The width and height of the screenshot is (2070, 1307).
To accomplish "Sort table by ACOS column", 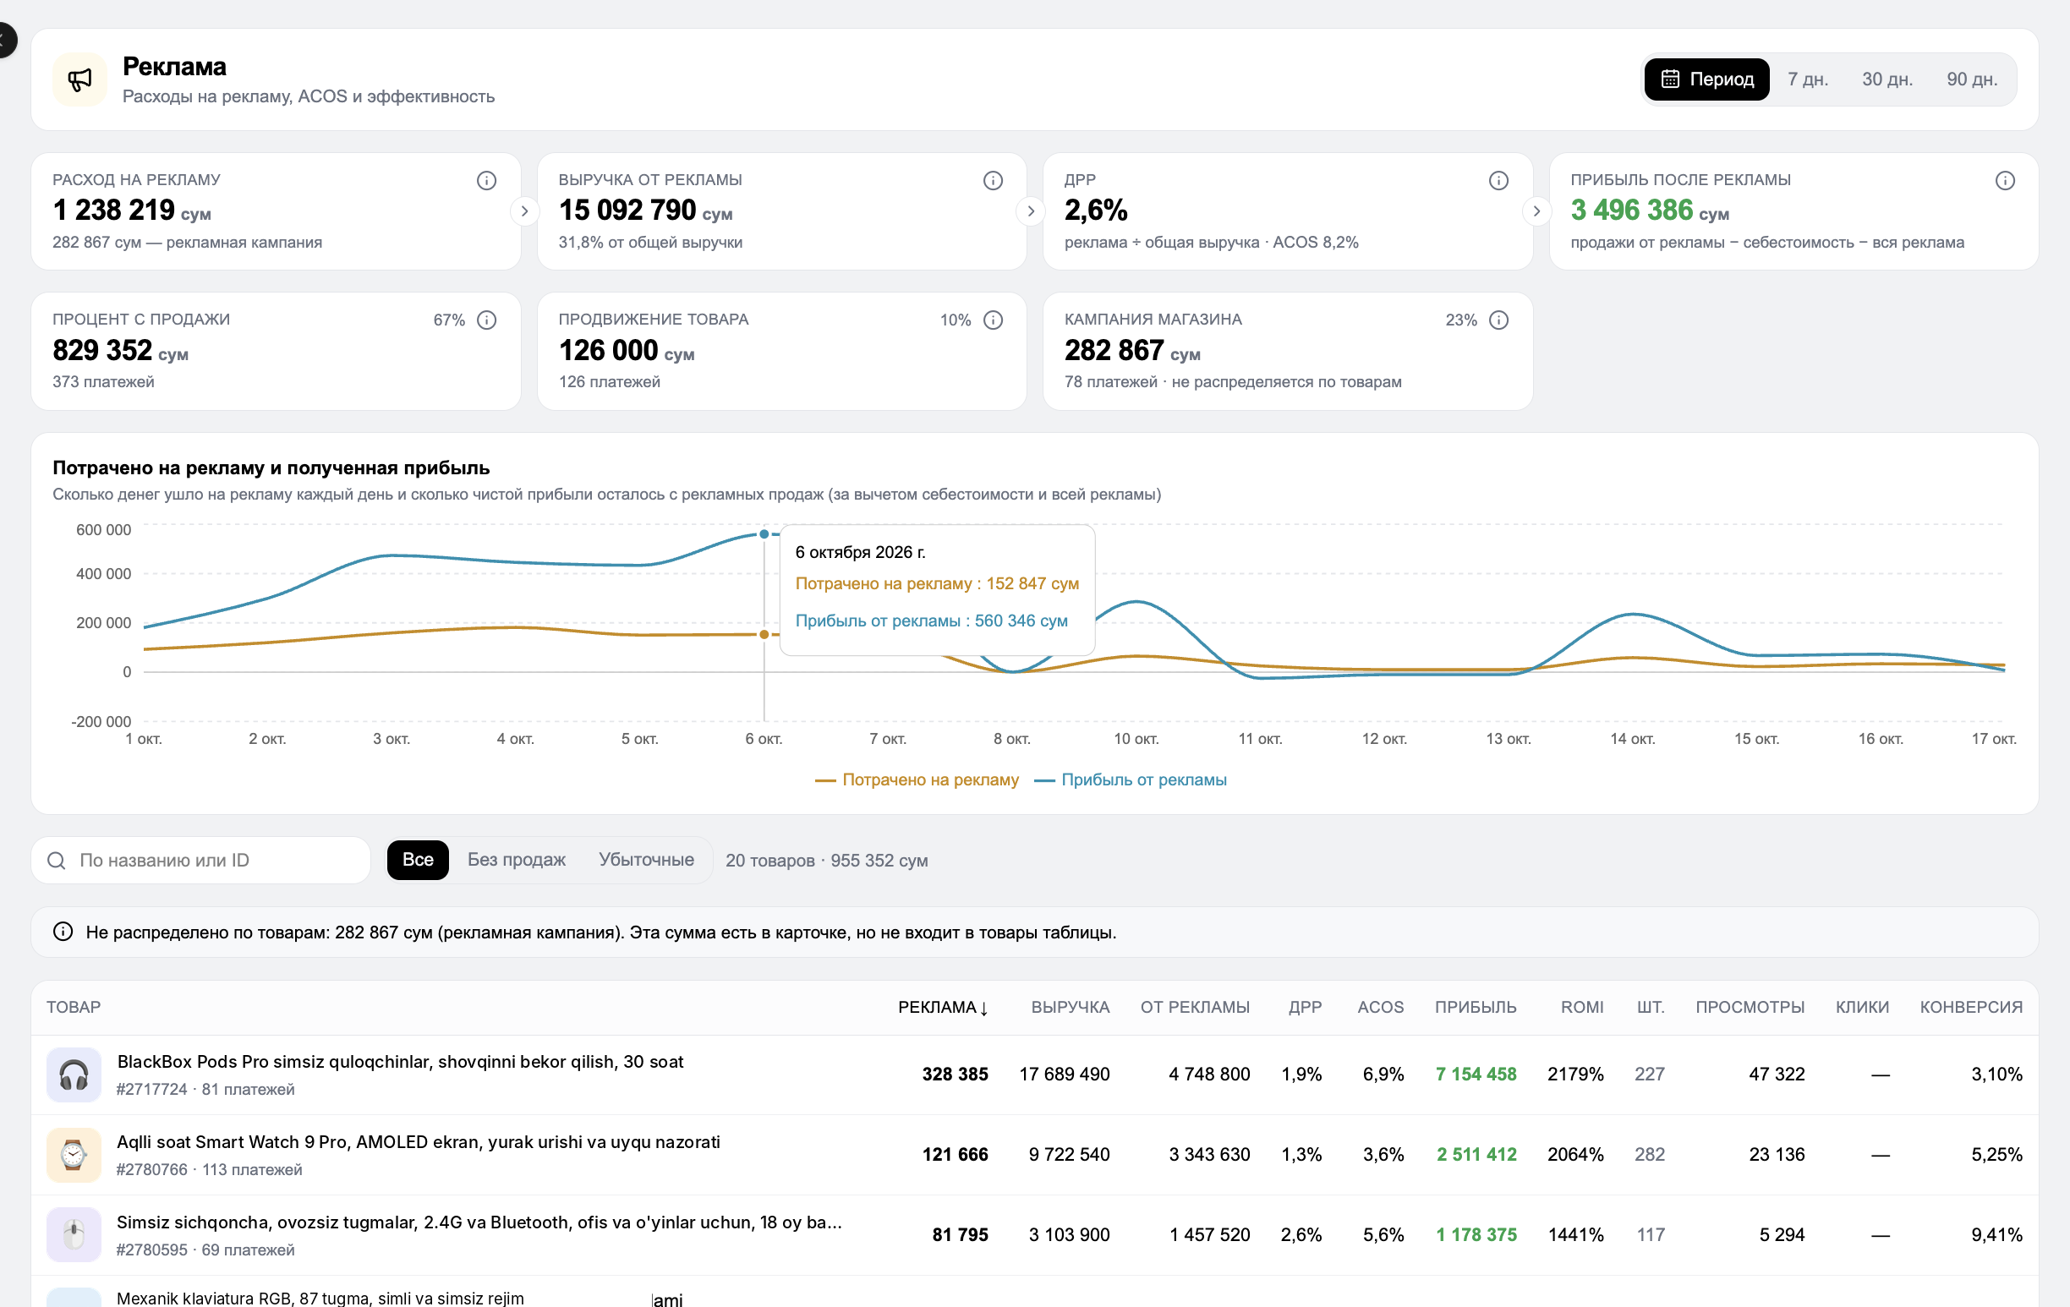I will tap(1380, 1007).
